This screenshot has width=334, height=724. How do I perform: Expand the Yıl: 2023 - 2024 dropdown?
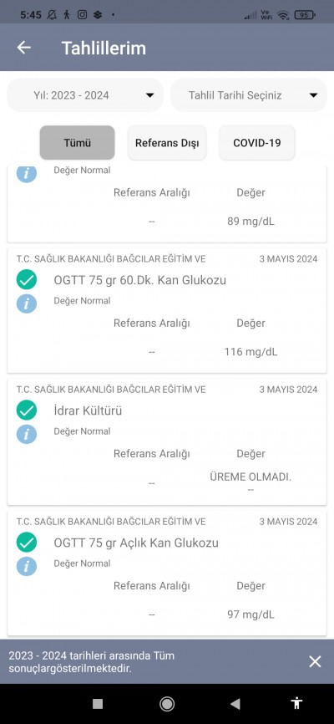click(85, 95)
